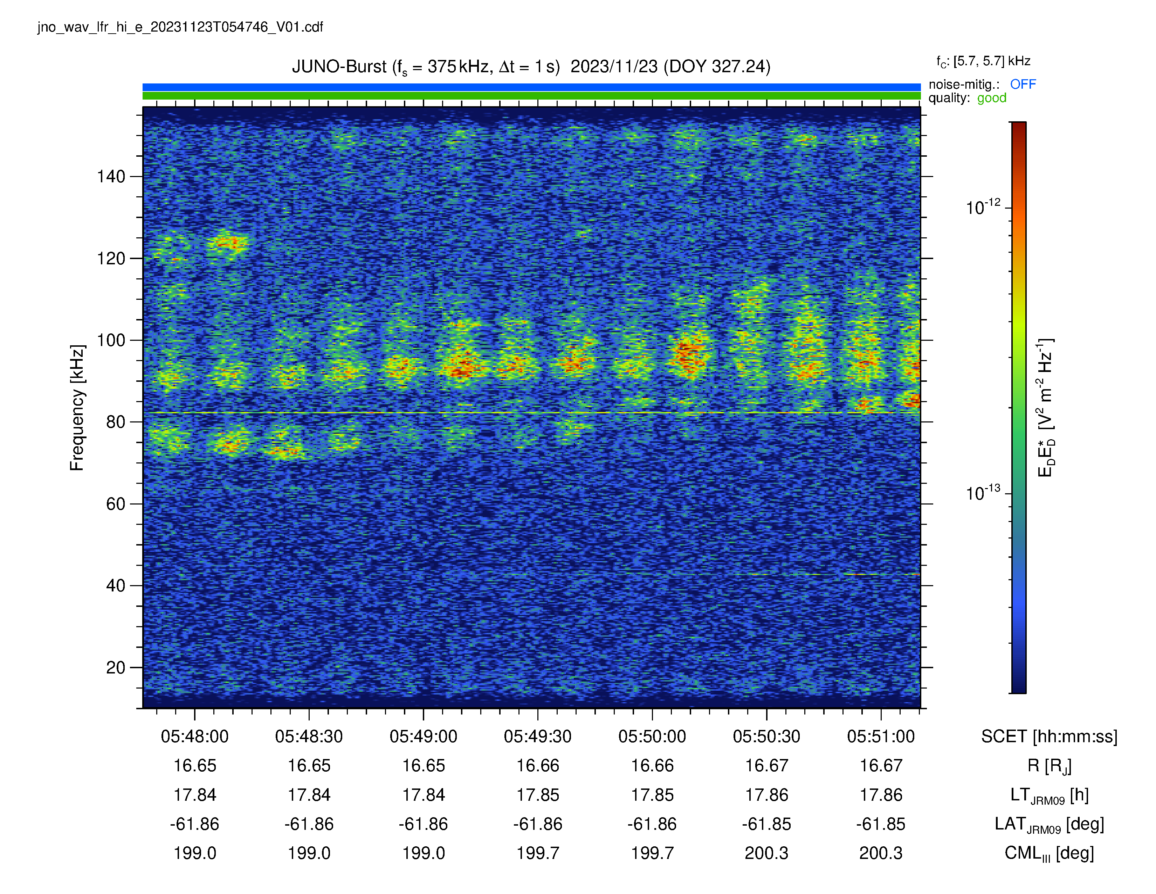1156x894 pixels.
Task: Click the 05:51:00 time tick label
Action: click(x=881, y=736)
